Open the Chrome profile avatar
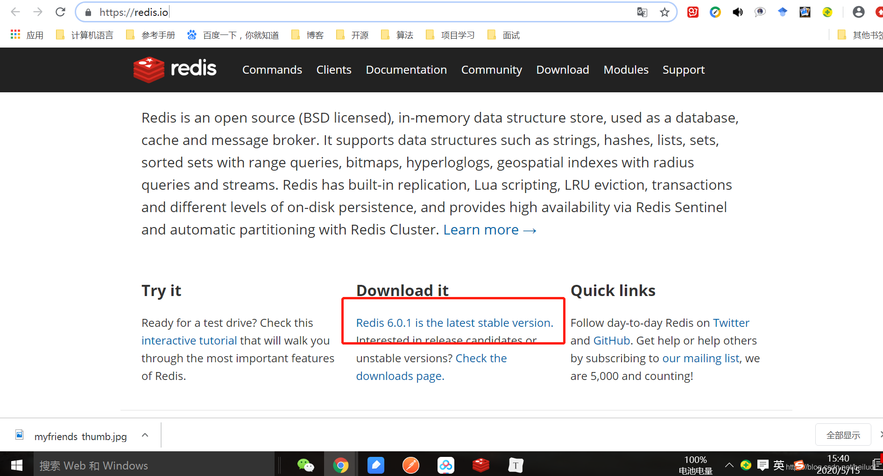Image resolution: width=883 pixels, height=476 pixels. 858,12
